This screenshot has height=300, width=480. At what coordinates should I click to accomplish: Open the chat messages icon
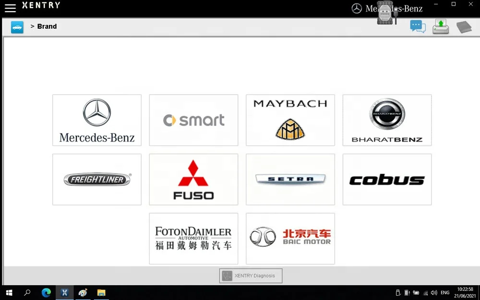point(418,26)
